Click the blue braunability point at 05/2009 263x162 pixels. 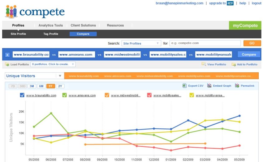[240, 116]
